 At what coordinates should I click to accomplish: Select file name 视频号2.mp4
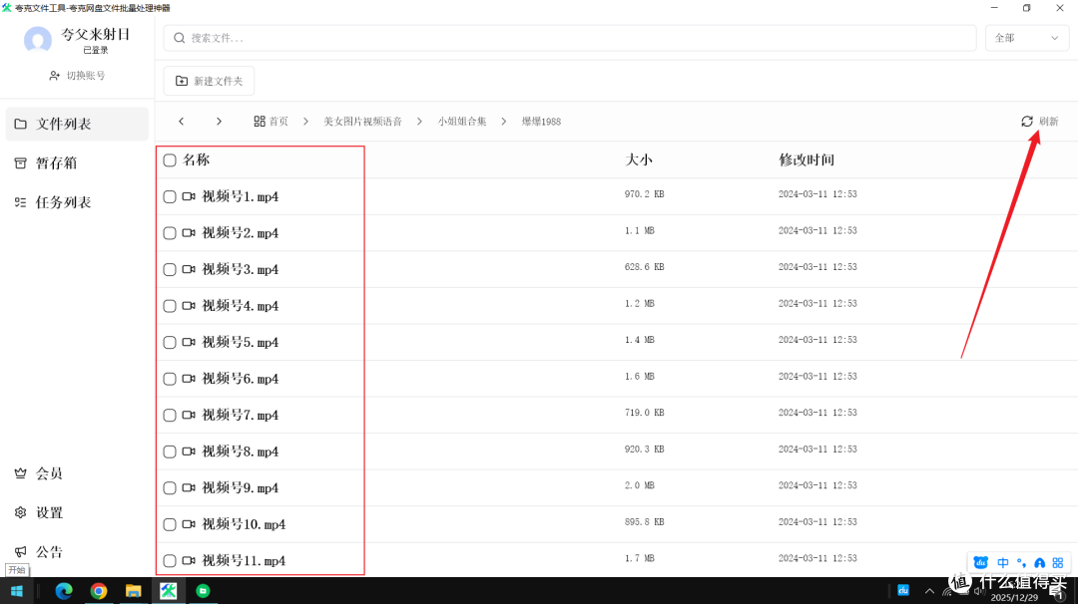pos(240,233)
